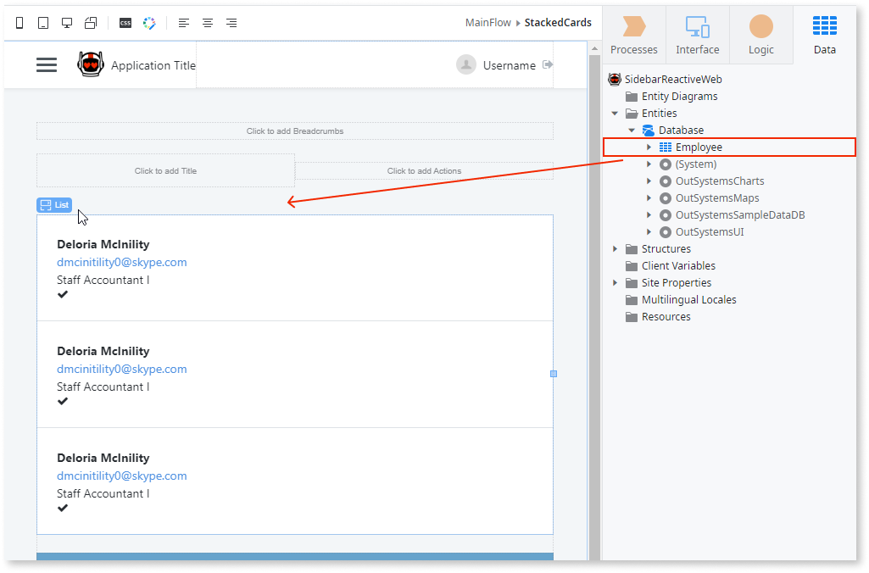Collapse the Database folder
Image resolution: width=869 pixels, height=573 pixels.
(632, 130)
